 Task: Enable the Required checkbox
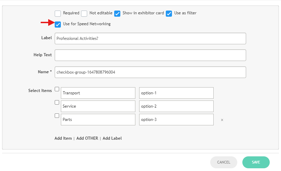click(x=58, y=14)
